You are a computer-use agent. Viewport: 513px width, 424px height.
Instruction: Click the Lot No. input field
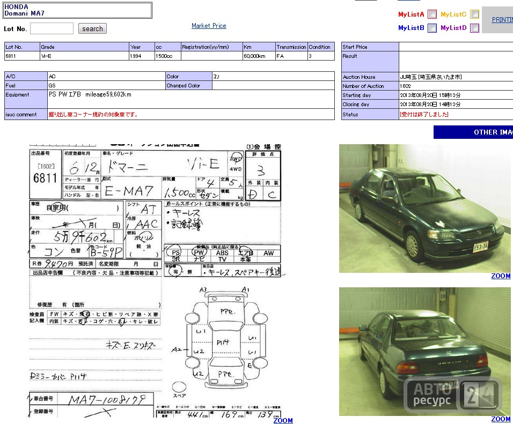point(52,28)
